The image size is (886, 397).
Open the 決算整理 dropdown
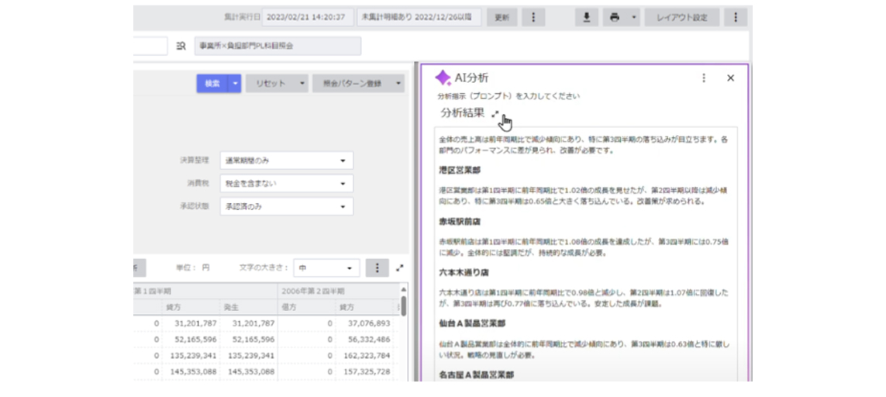coord(287,161)
